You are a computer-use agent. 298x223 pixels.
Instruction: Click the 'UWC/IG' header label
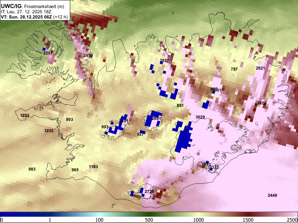pos(11,6)
